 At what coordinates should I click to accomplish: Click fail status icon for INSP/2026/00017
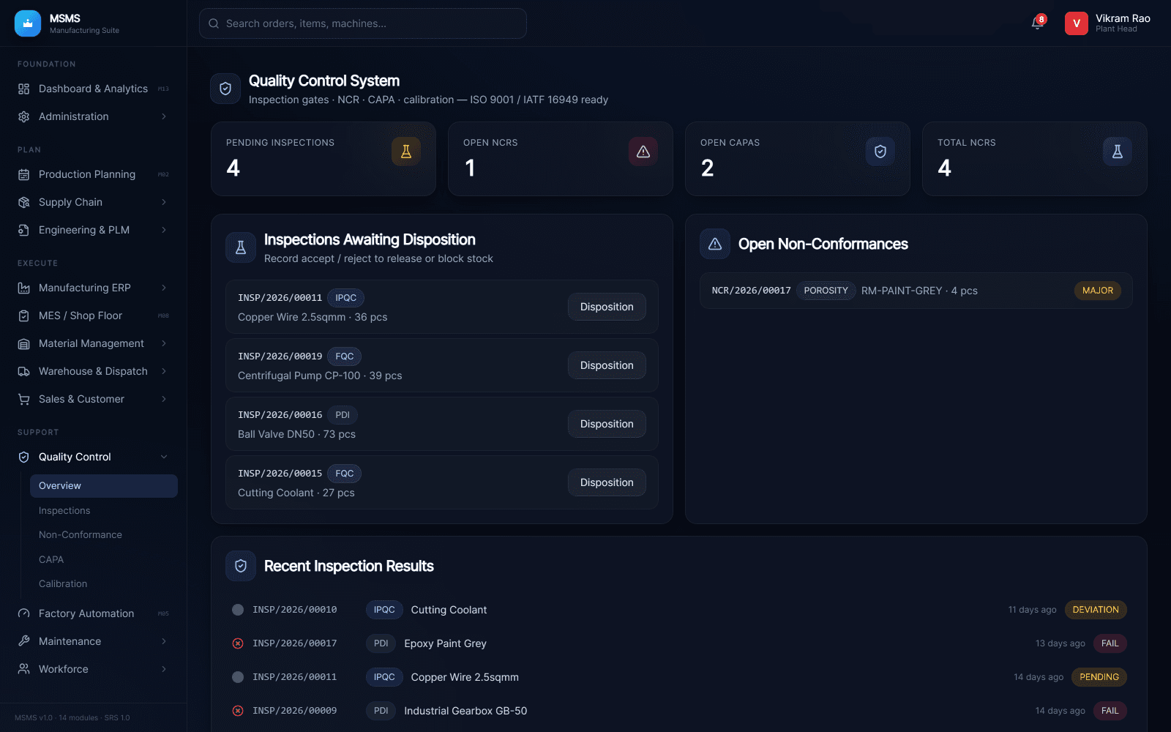(x=238, y=643)
